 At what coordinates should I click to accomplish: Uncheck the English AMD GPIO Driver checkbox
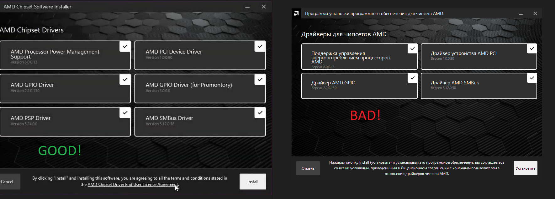(125, 79)
